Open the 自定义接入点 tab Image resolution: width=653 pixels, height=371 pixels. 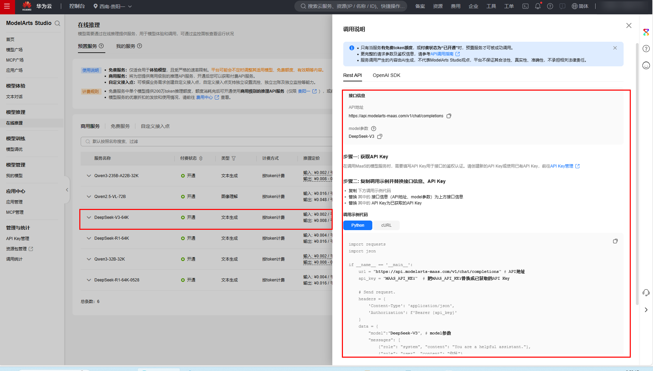pyautogui.click(x=155, y=126)
